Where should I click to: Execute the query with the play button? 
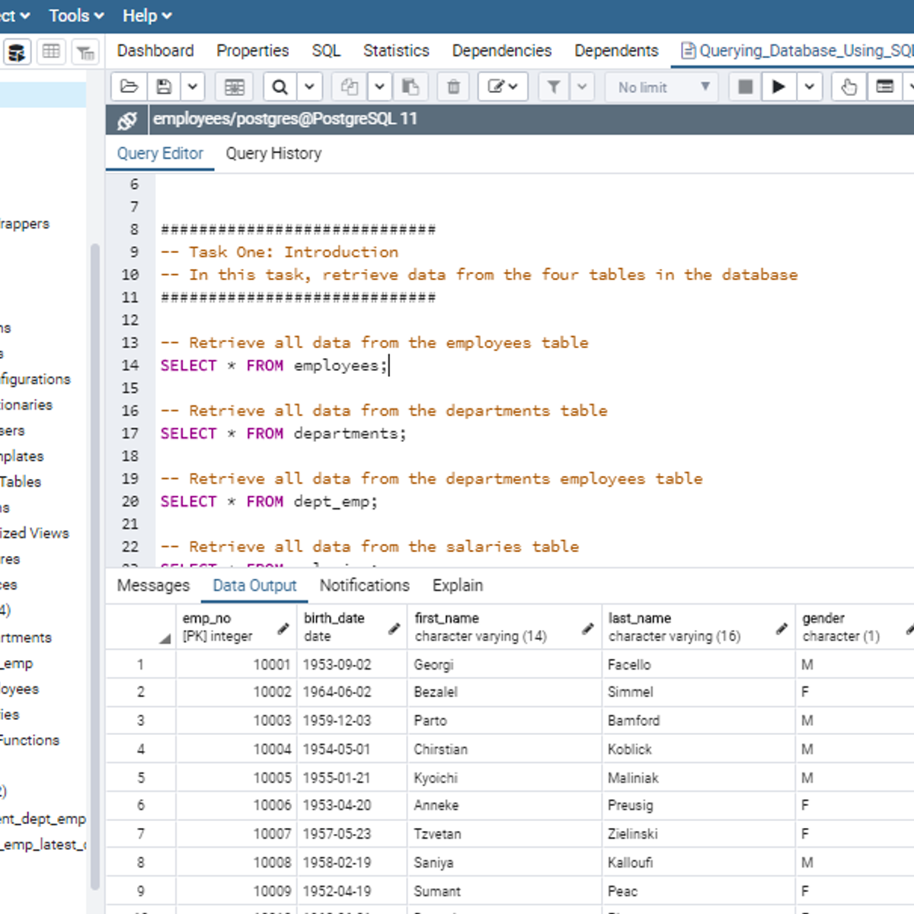[778, 87]
